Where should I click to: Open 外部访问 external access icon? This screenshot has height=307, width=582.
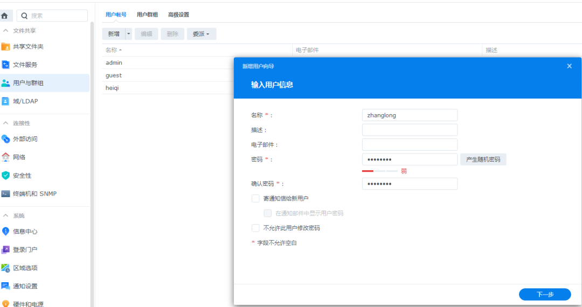coord(6,139)
